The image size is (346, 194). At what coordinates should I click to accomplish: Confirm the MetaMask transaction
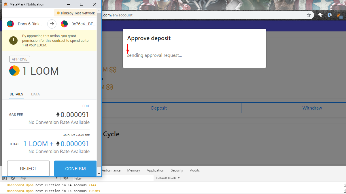[75, 169]
